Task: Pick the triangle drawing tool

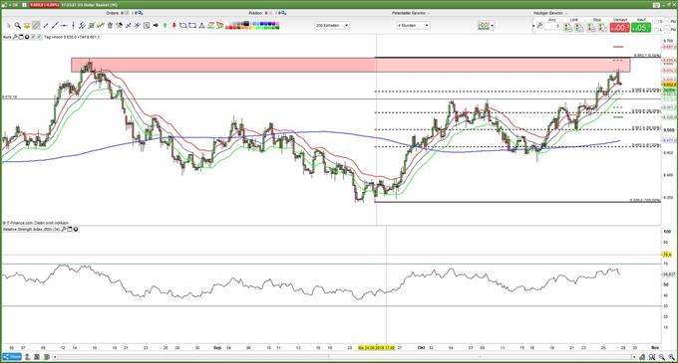Action: coord(201,26)
